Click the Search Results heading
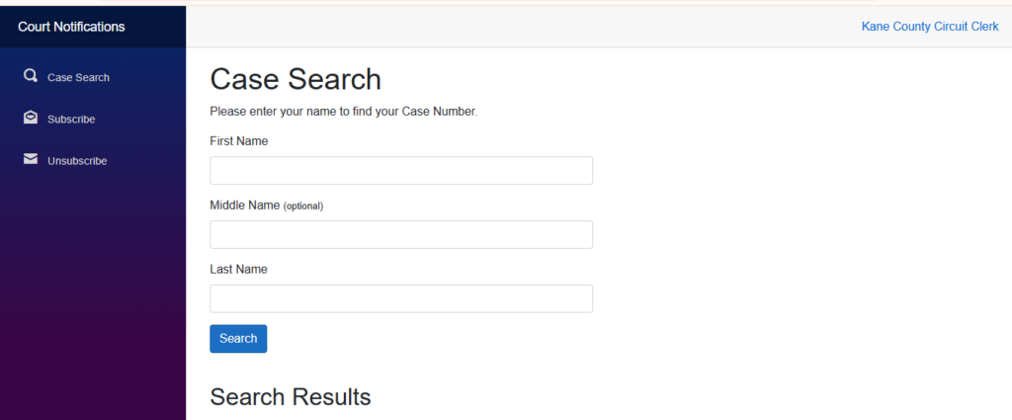1012x420 pixels. tap(290, 397)
